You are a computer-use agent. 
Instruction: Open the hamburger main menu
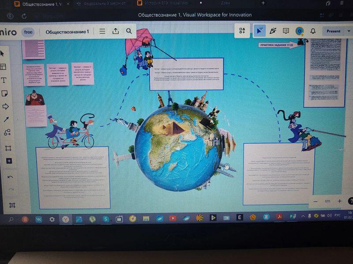[x=102, y=31]
